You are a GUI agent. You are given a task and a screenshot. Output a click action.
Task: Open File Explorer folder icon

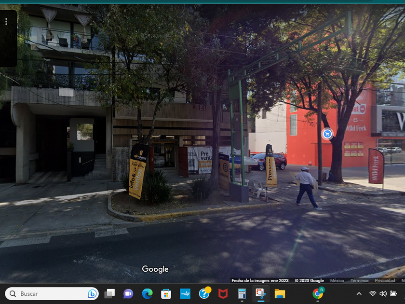point(280,293)
